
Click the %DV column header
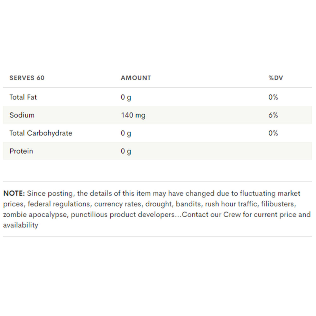275,78
